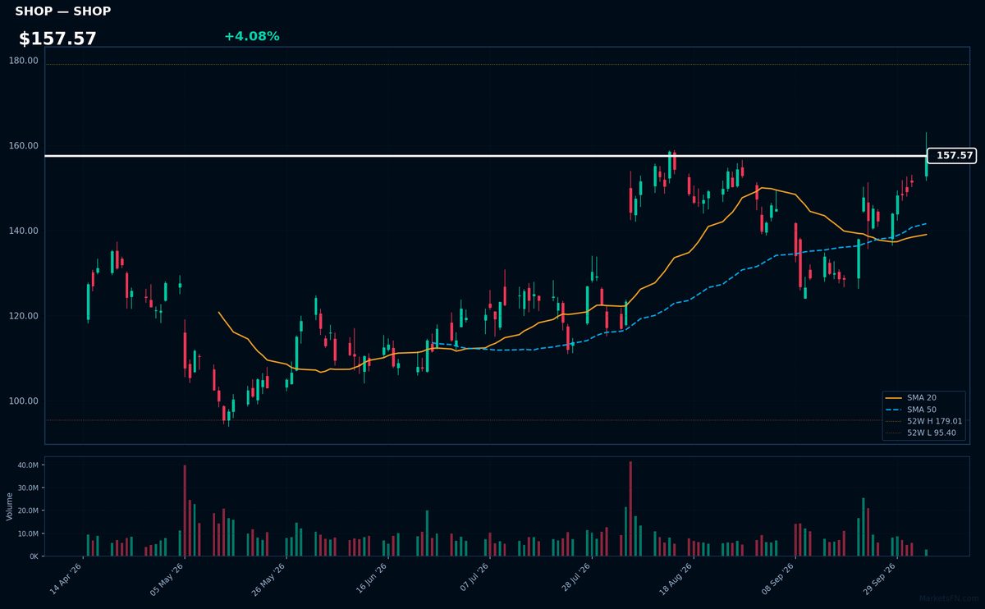Image resolution: width=985 pixels, height=609 pixels.
Task: Select the 52W L 95.40 legend entry
Action: pyautogui.click(x=922, y=432)
